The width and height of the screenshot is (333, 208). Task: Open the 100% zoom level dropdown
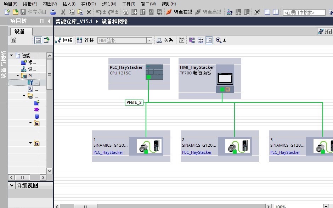326,206
